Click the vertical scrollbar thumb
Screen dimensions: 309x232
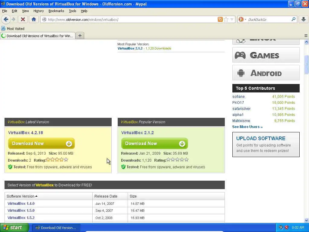tap(306, 65)
